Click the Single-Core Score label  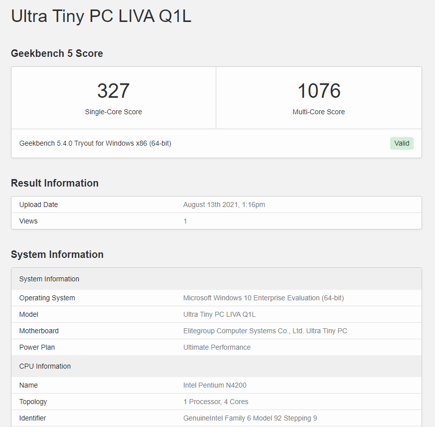[x=113, y=112]
